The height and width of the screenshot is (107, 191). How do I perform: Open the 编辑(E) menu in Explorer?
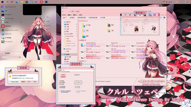click(x=70, y=15)
